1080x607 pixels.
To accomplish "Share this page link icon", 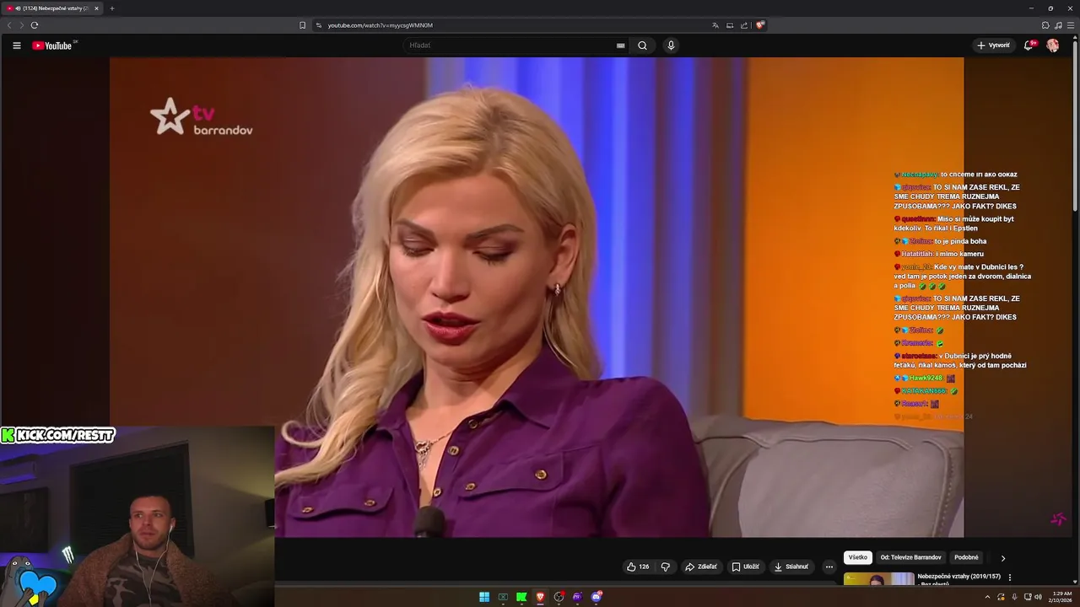I will (744, 25).
